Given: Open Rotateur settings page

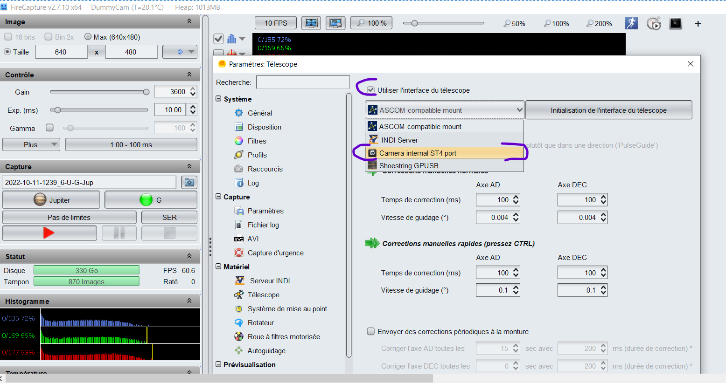Looking at the screenshot, I should pyautogui.click(x=260, y=322).
